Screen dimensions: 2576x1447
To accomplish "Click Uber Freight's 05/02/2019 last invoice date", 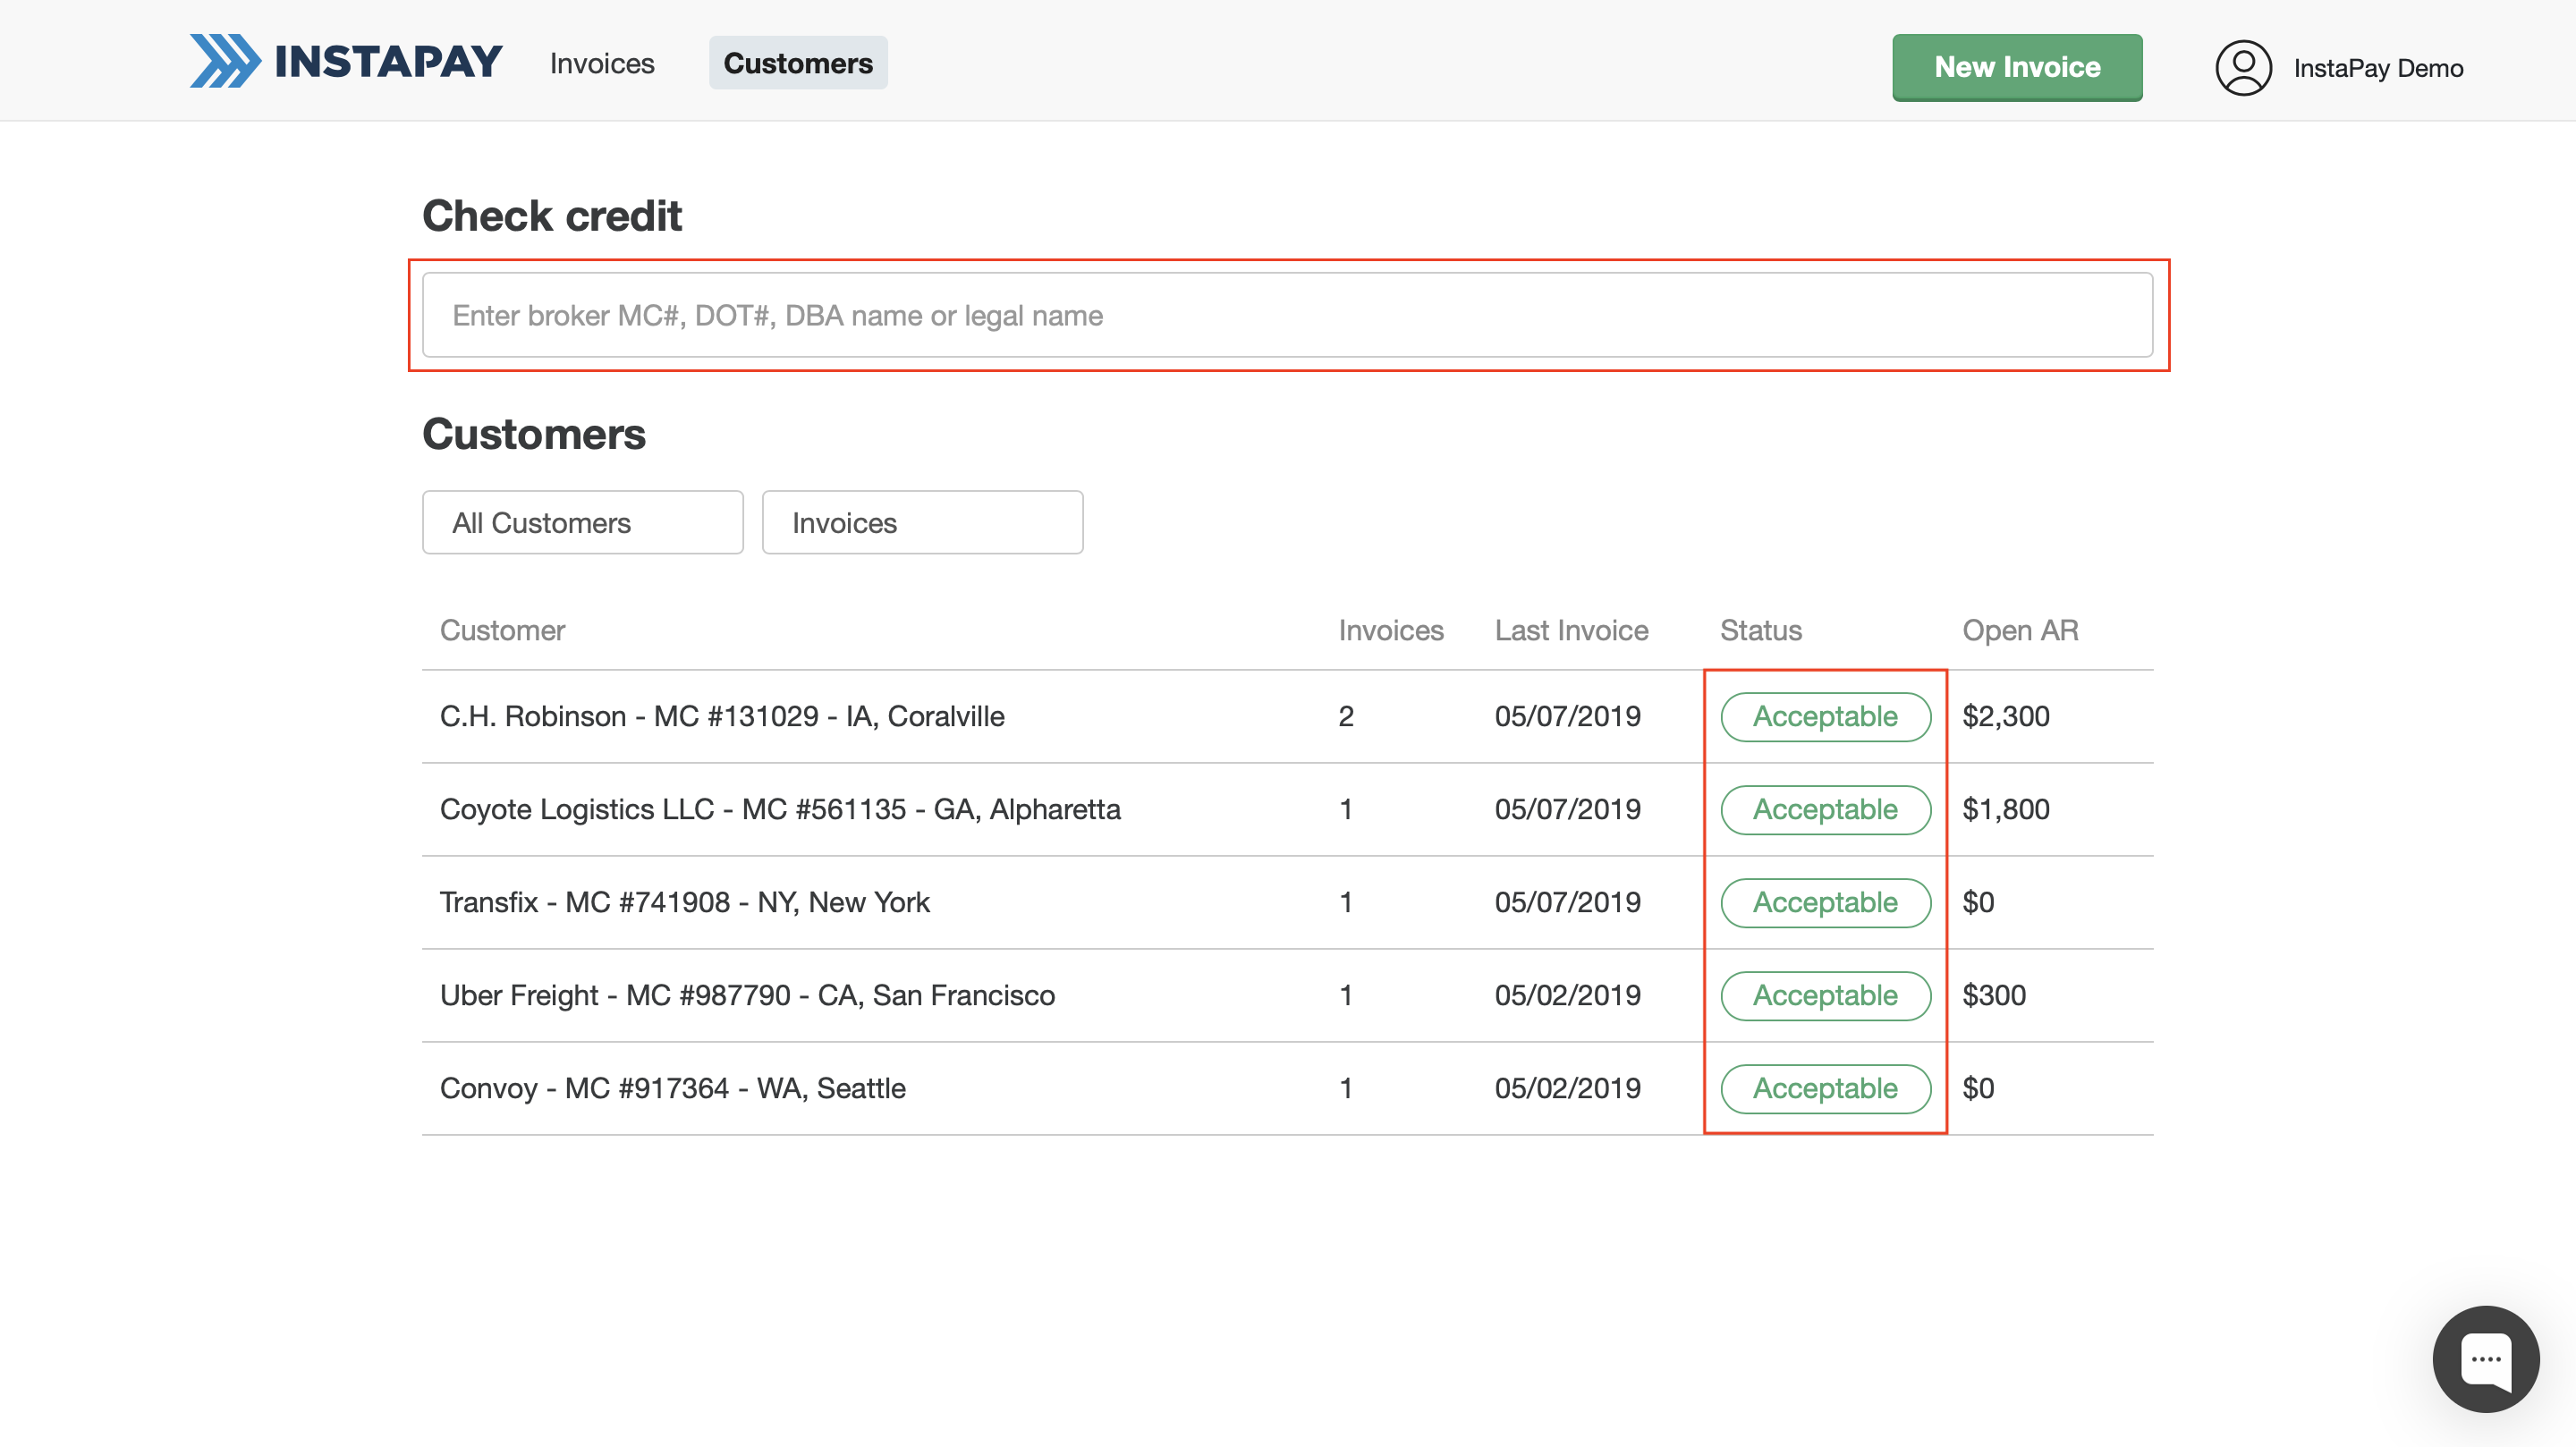I will click(1567, 995).
